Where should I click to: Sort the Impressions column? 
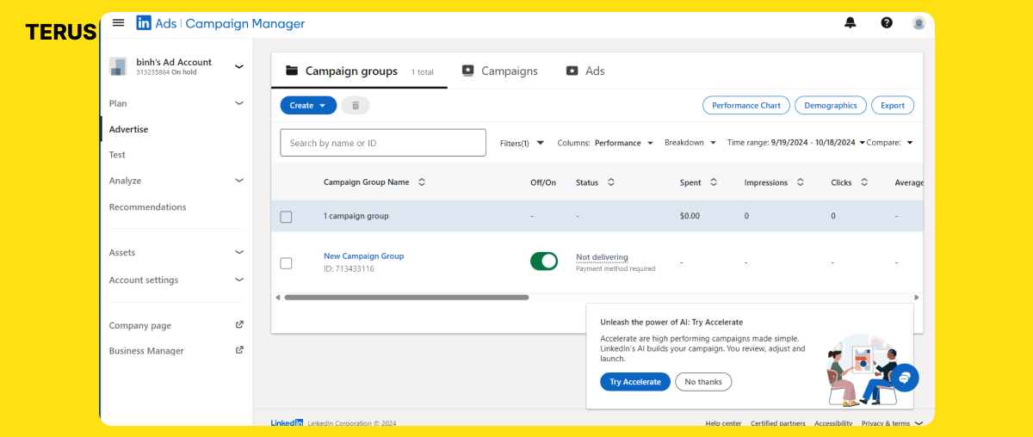tap(801, 182)
